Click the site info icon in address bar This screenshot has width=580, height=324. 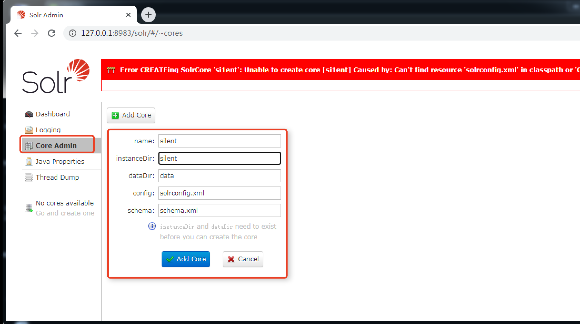click(x=73, y=33)
